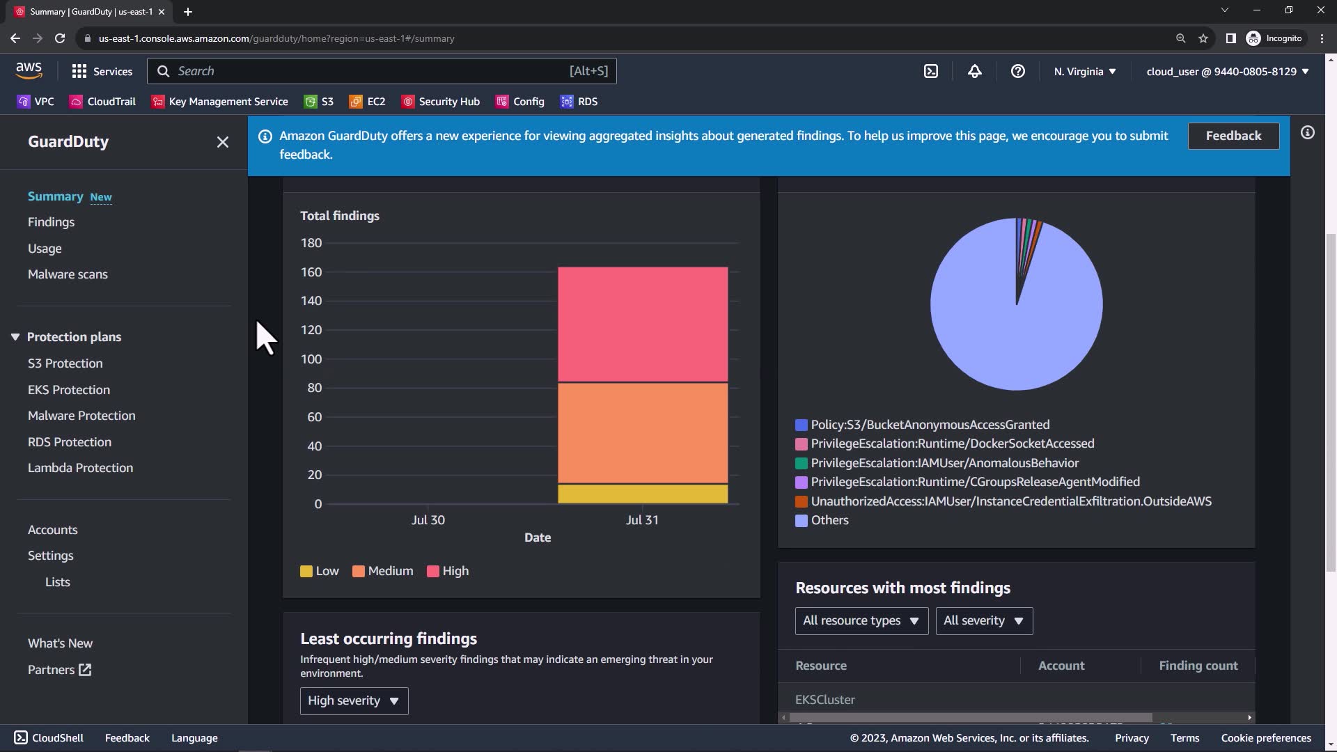Go to Findings in sidebar
The height and width of the screenshot is (752, 1337).
[51, 222]
